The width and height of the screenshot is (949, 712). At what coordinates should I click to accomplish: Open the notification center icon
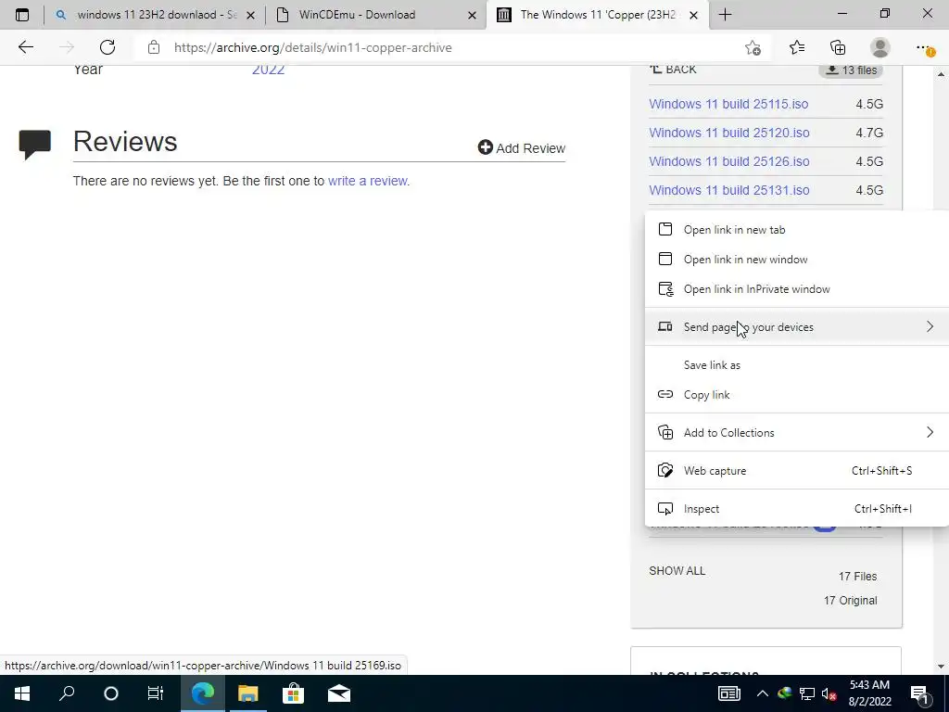pos(920,693)
